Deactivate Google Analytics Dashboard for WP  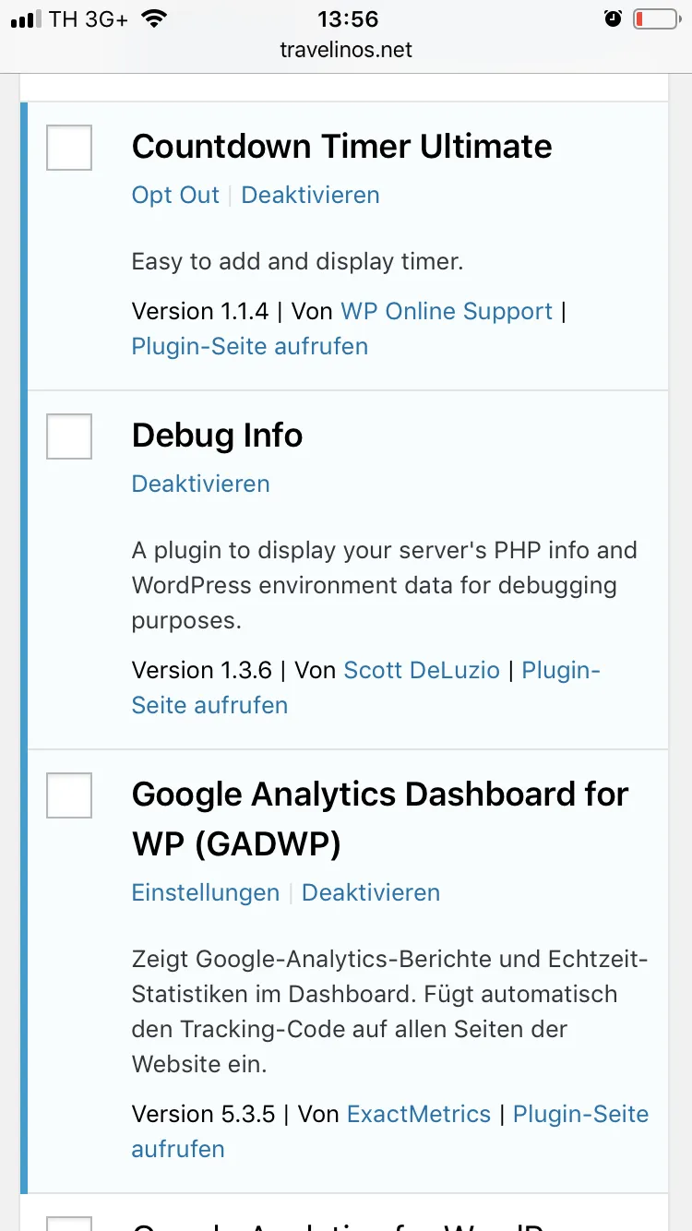(x=371, y=892)
